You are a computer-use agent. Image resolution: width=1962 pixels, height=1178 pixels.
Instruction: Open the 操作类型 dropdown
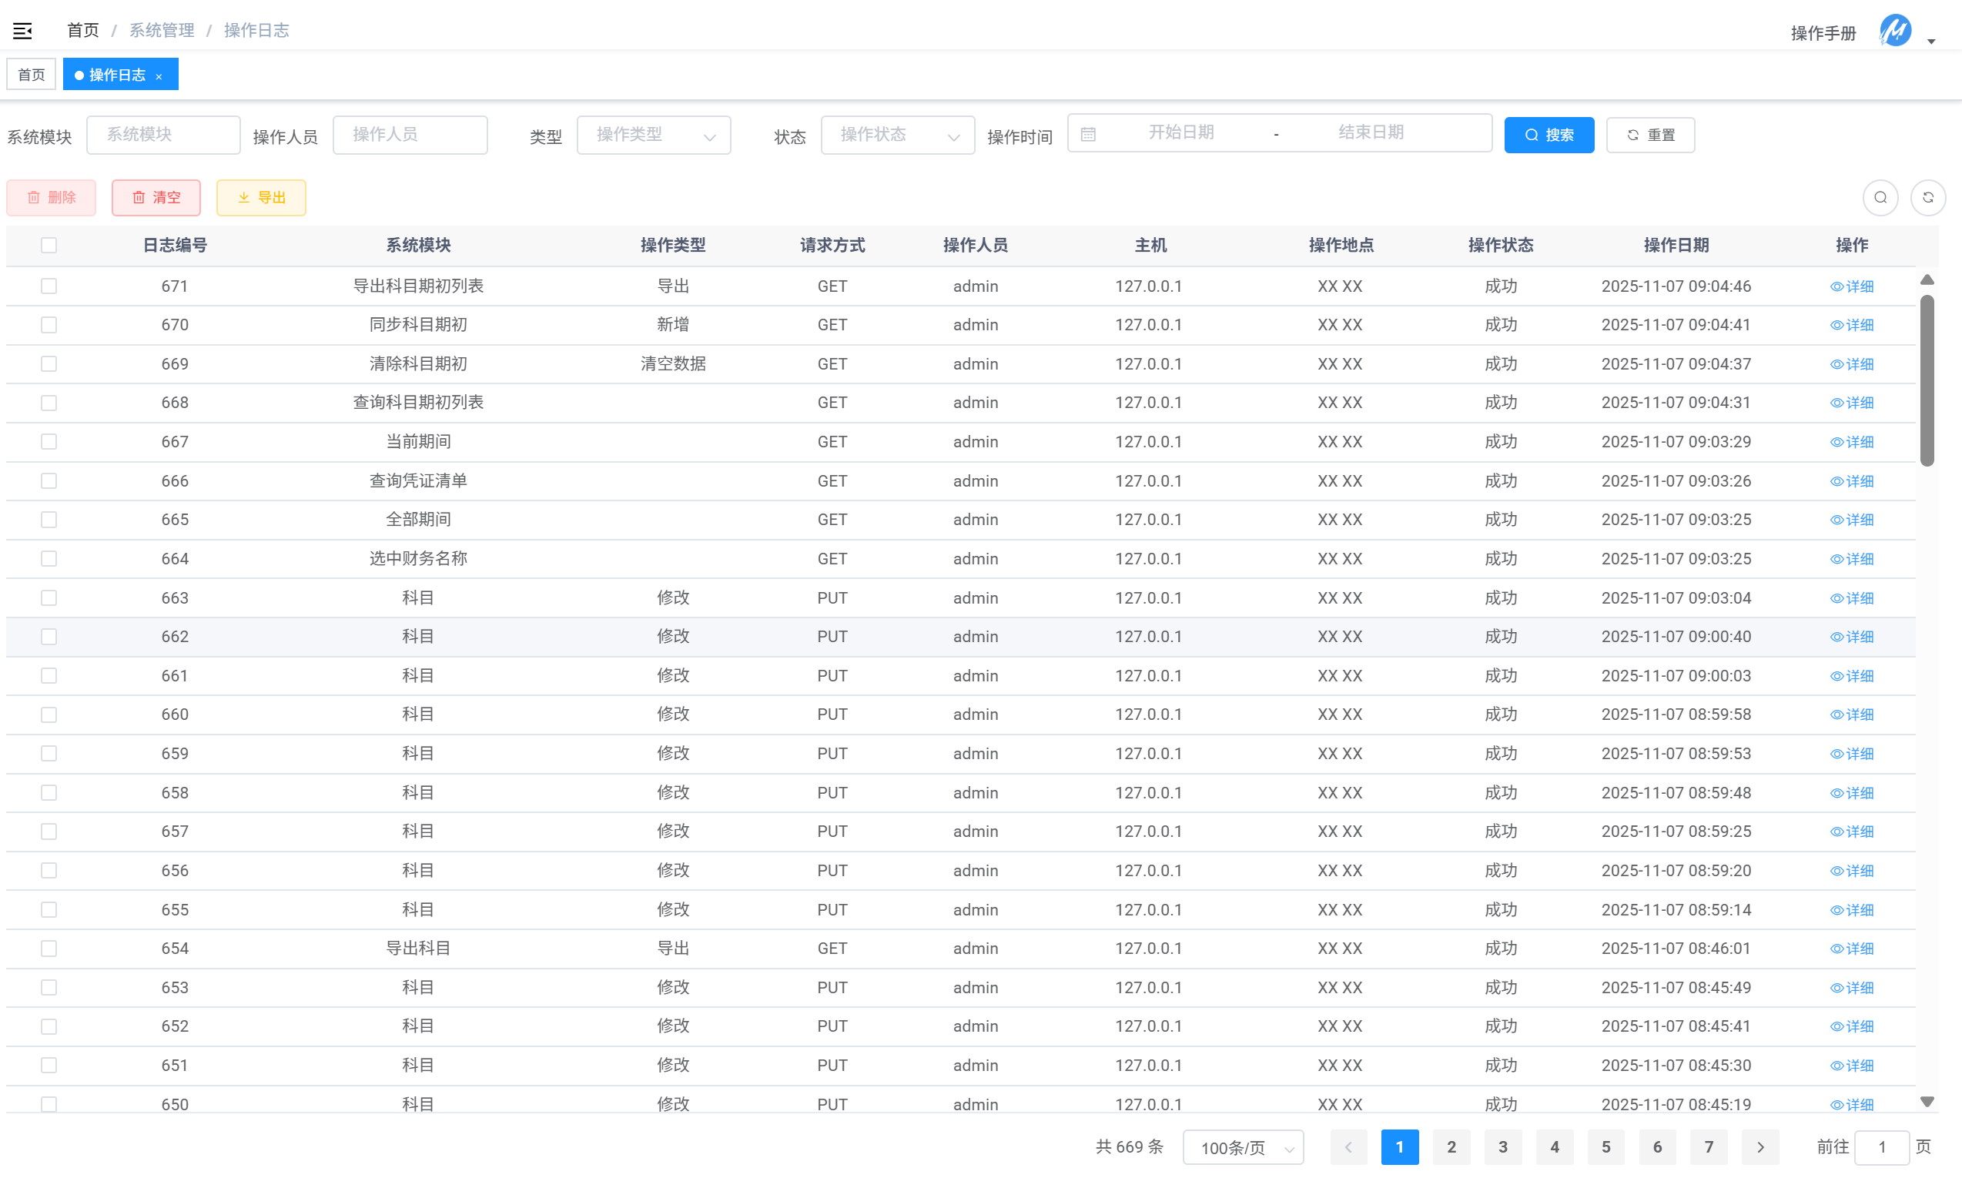653,135
